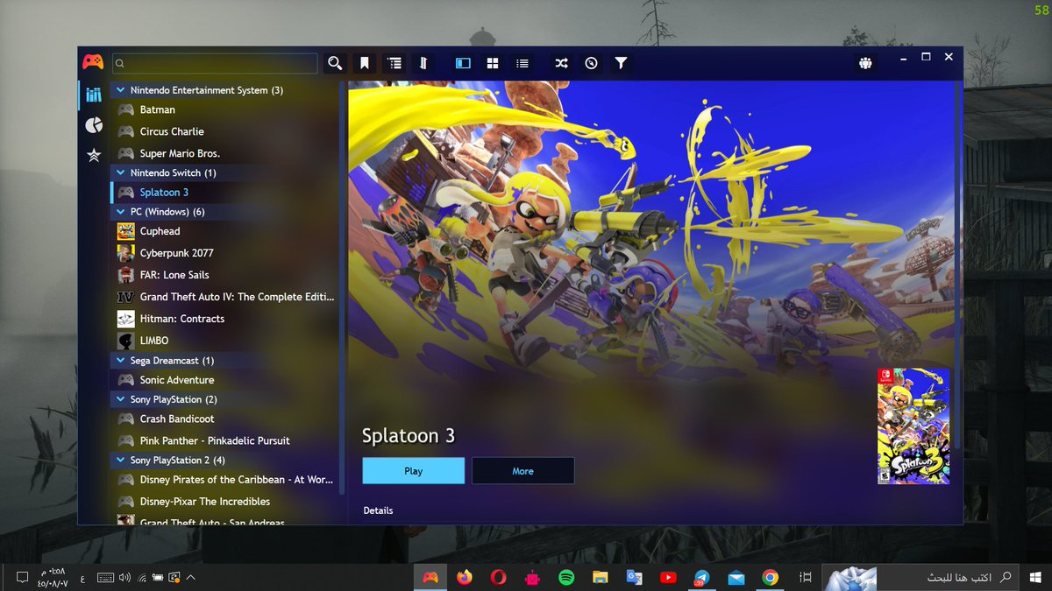Image resolution: width=1052 pixels, height=591 pixels.
Task: Focus the library search field
Action: [216, 63]
